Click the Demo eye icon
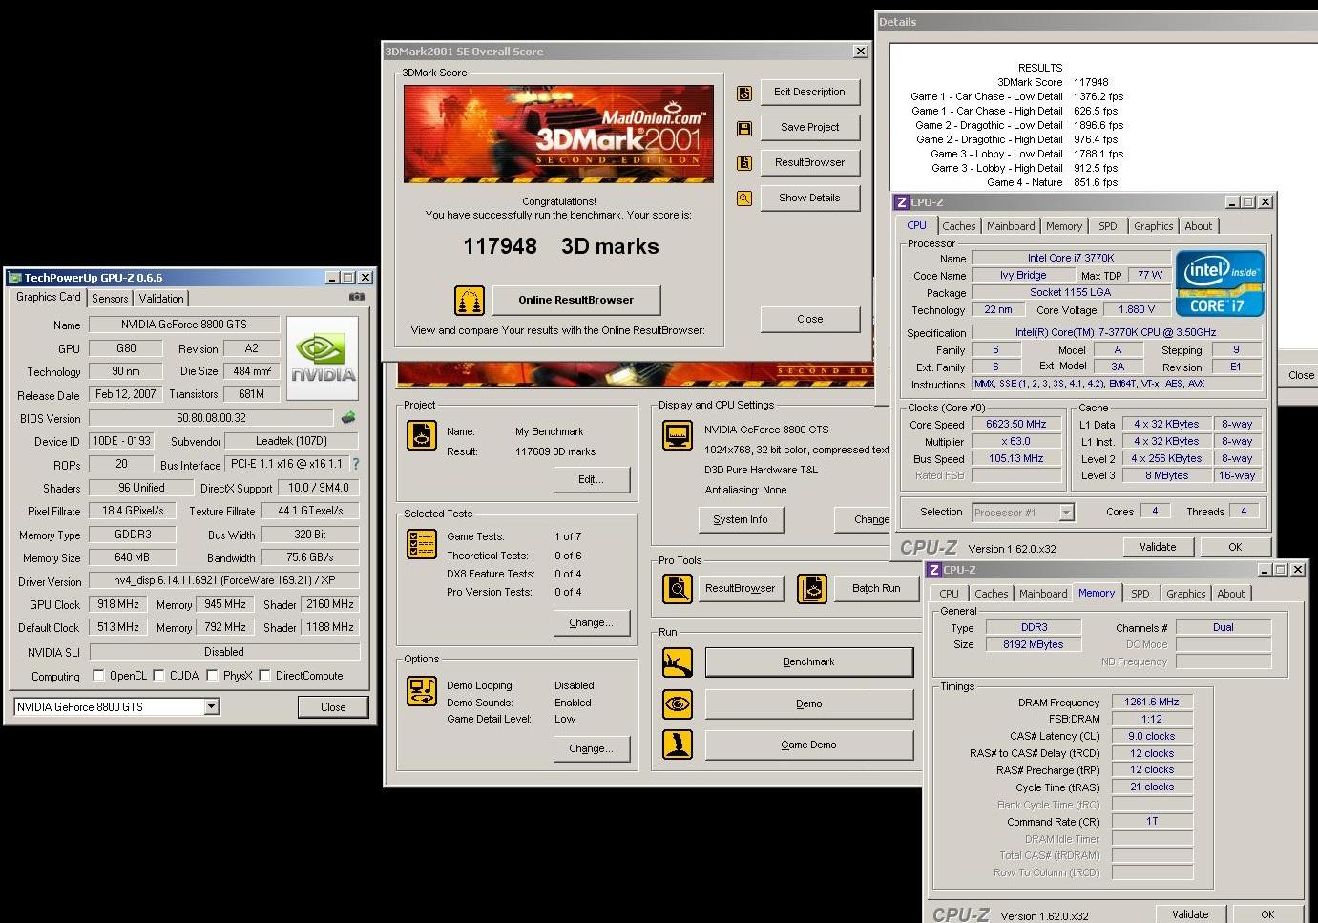Viewport: 1318px width, 923px height. pos(678,704)
